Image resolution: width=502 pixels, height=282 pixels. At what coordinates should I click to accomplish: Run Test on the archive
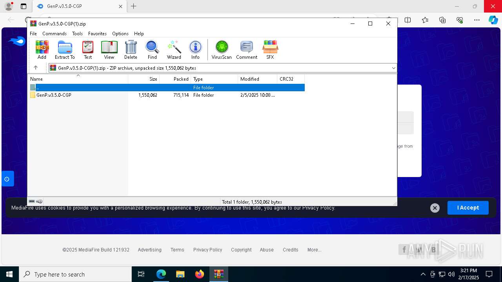(x=88, y=50)
